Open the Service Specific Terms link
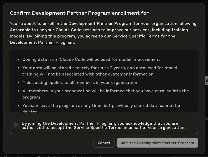Viewport: 208px width, 157px height. pyautogui.click(x=144, y=36)
